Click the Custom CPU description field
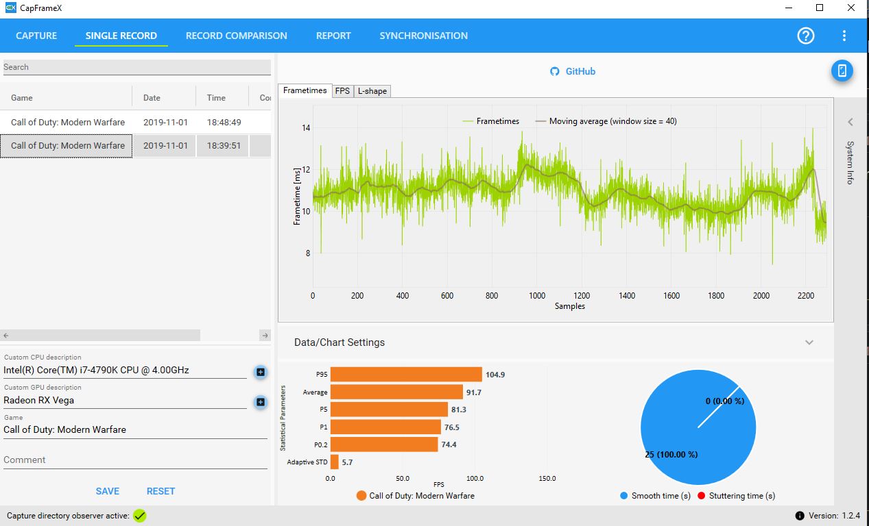869x526 pixels. (x=125, y=371)
